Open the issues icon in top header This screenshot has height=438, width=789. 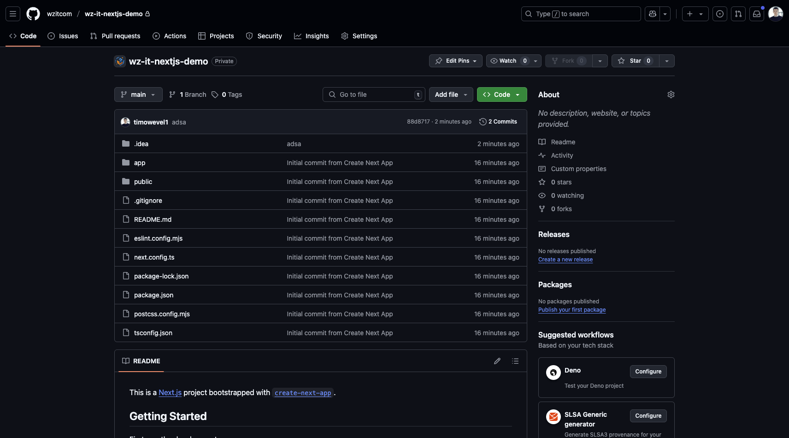[720, 14]
